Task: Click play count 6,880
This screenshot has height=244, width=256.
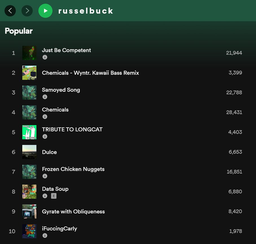Action: 235,192
